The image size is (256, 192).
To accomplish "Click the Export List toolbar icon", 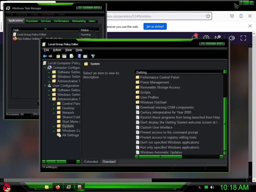I will pyautogui.click(x=72, y=56).
